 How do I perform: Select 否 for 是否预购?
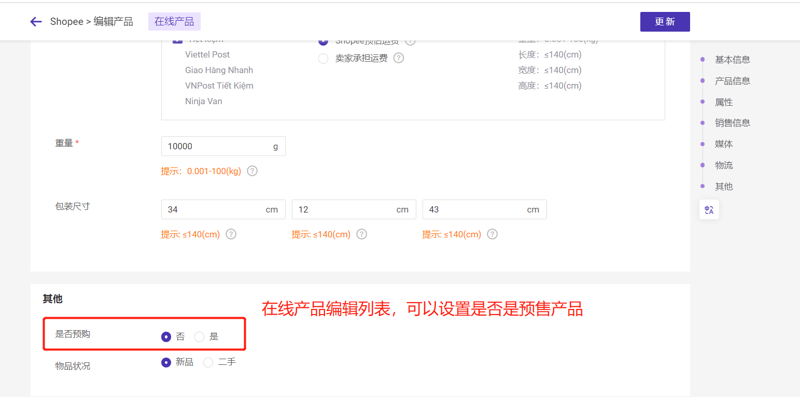click(x=166, y=337)
